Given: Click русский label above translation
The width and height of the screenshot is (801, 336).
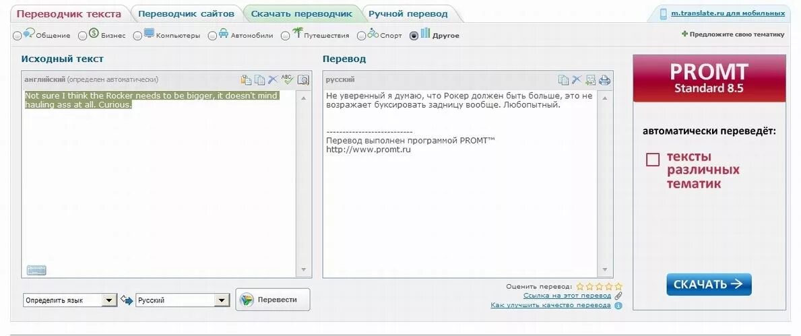Looking at the screenshot, I should 340,79.
